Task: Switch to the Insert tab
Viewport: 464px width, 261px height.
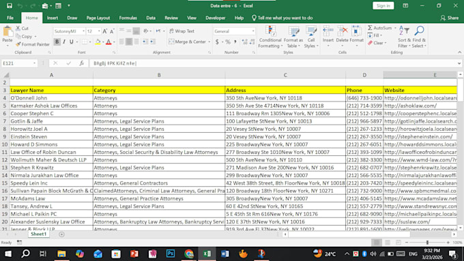Action: coord(53,18)
